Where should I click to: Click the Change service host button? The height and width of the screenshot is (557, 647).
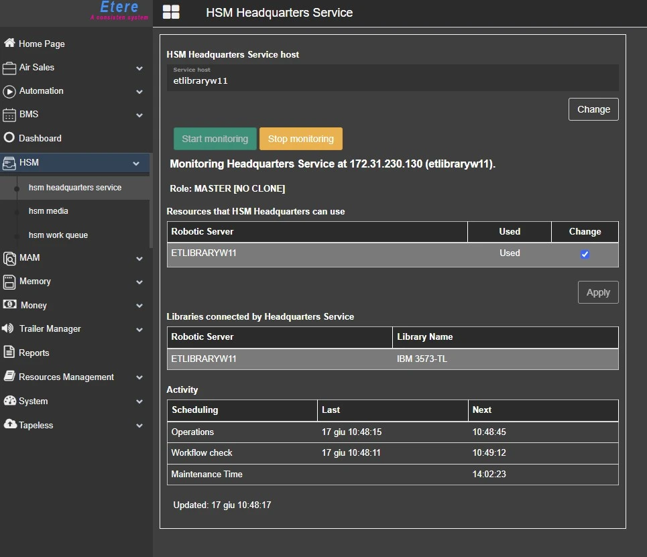pyautogui.click(x=593, y=109)
